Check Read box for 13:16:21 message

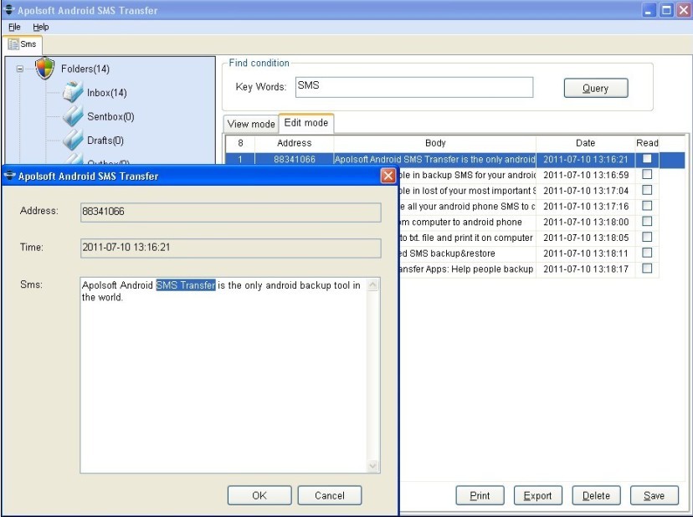tap(647, 159)
